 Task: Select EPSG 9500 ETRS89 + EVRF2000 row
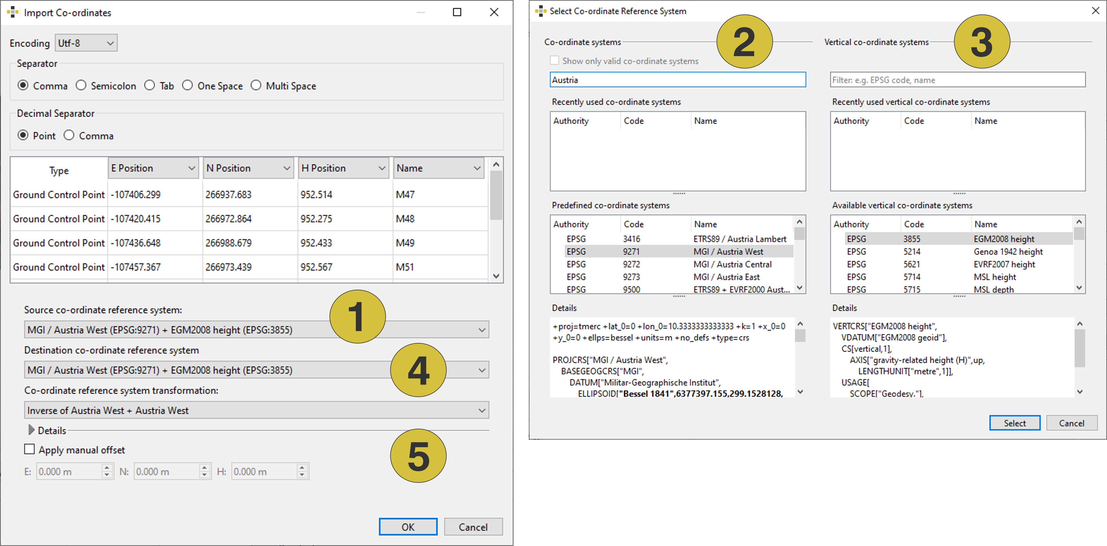coord(678,289)
